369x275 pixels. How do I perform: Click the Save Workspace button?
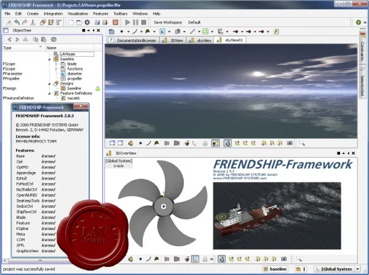(168, 22)
